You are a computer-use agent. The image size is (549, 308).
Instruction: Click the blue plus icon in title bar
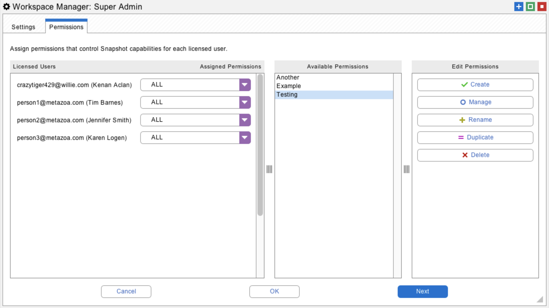coord(518,7)
